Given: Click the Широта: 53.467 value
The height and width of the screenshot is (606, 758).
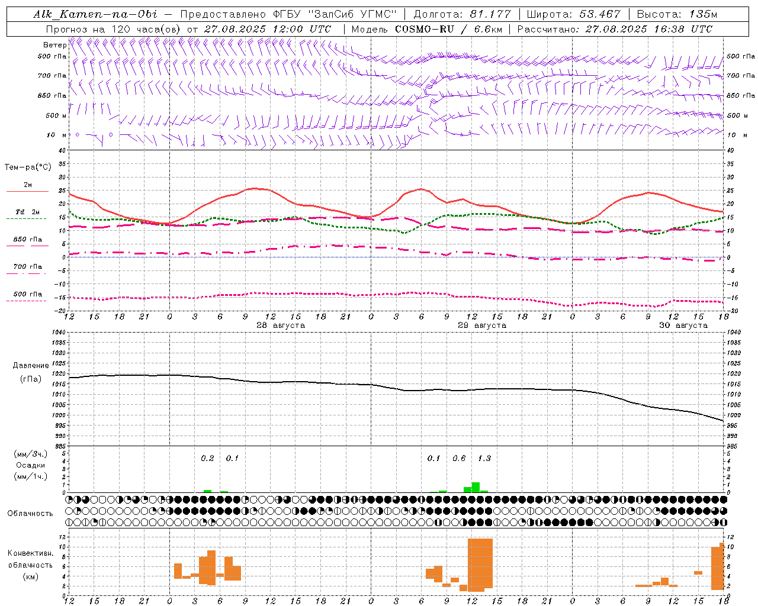Looking at the screenshot, I should point(573,14).
